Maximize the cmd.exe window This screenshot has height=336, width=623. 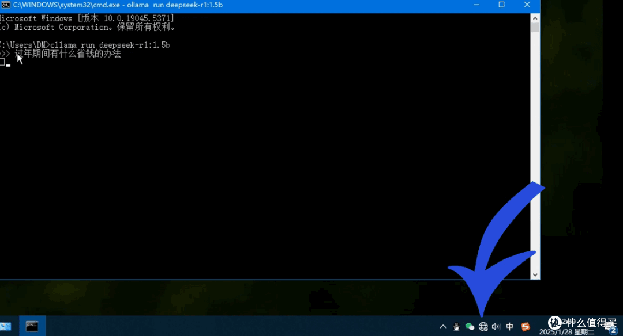pyautogui.click(x=501, y=5)
